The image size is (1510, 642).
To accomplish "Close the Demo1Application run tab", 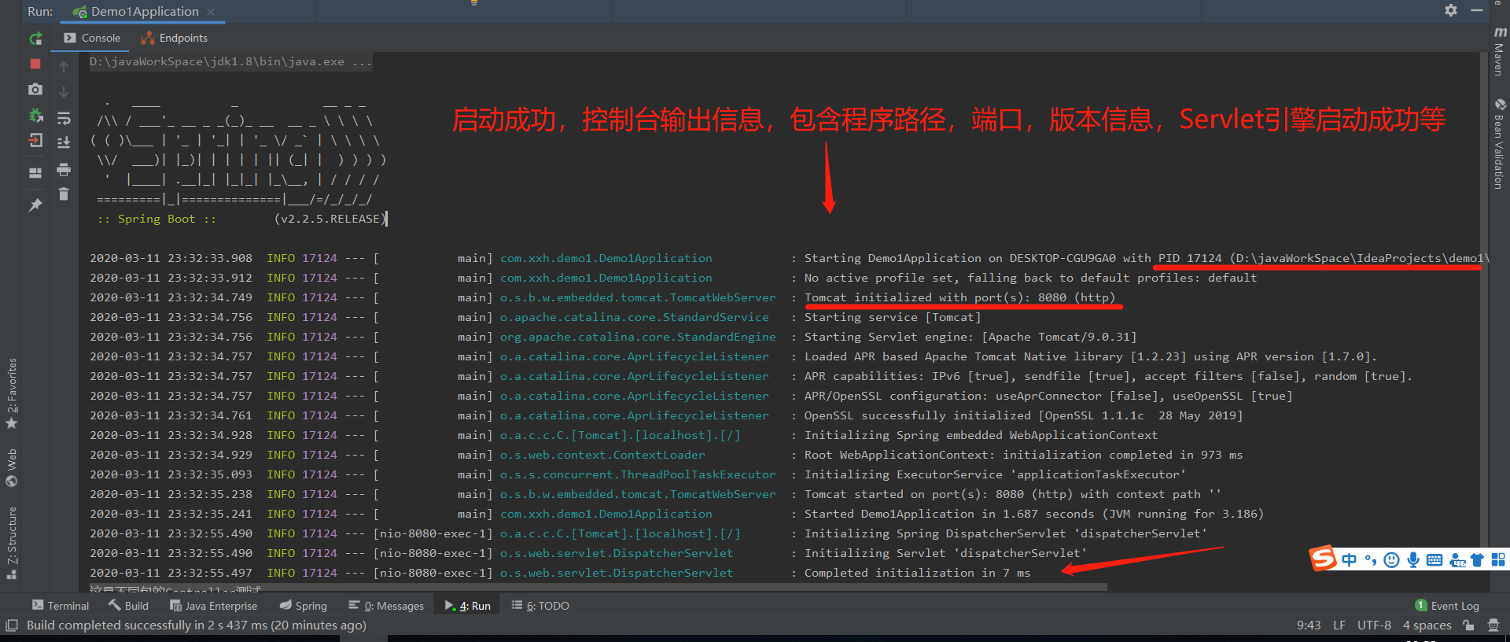I will click(211, 12).
